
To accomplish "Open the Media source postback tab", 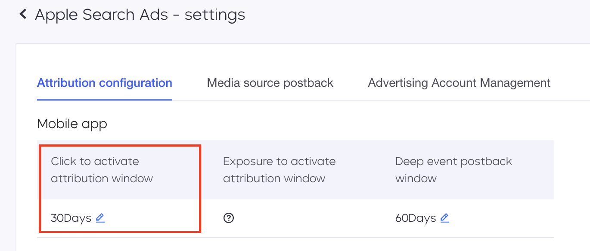I will 270,83.
